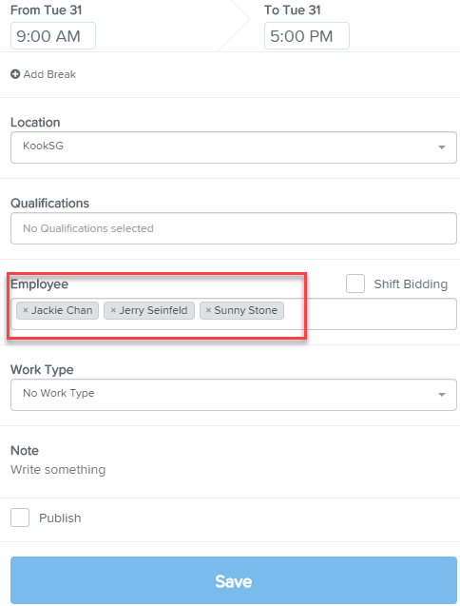This screenshot has width=460, height=606.
Task: Tick the Publish checkbox
Action: pos(20,518)
